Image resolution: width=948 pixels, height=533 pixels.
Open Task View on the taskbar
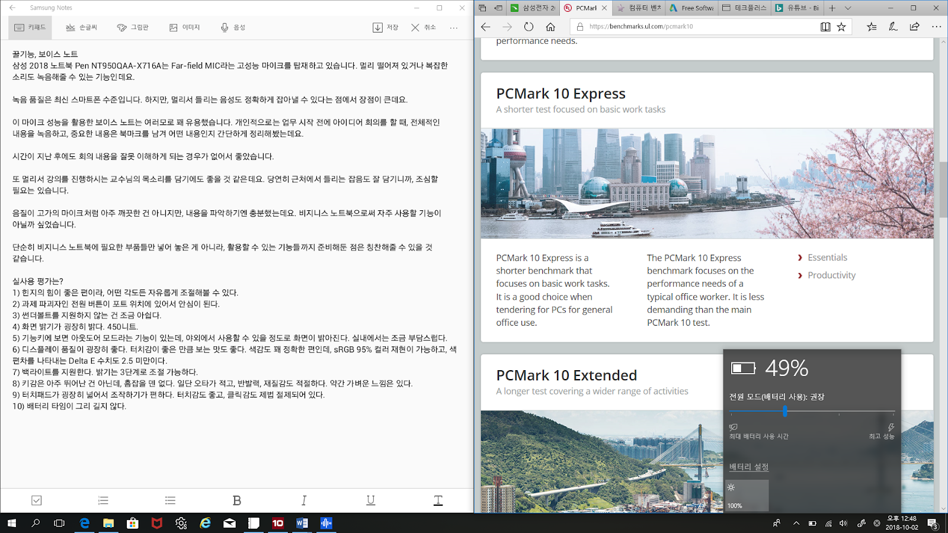point(59,523)
